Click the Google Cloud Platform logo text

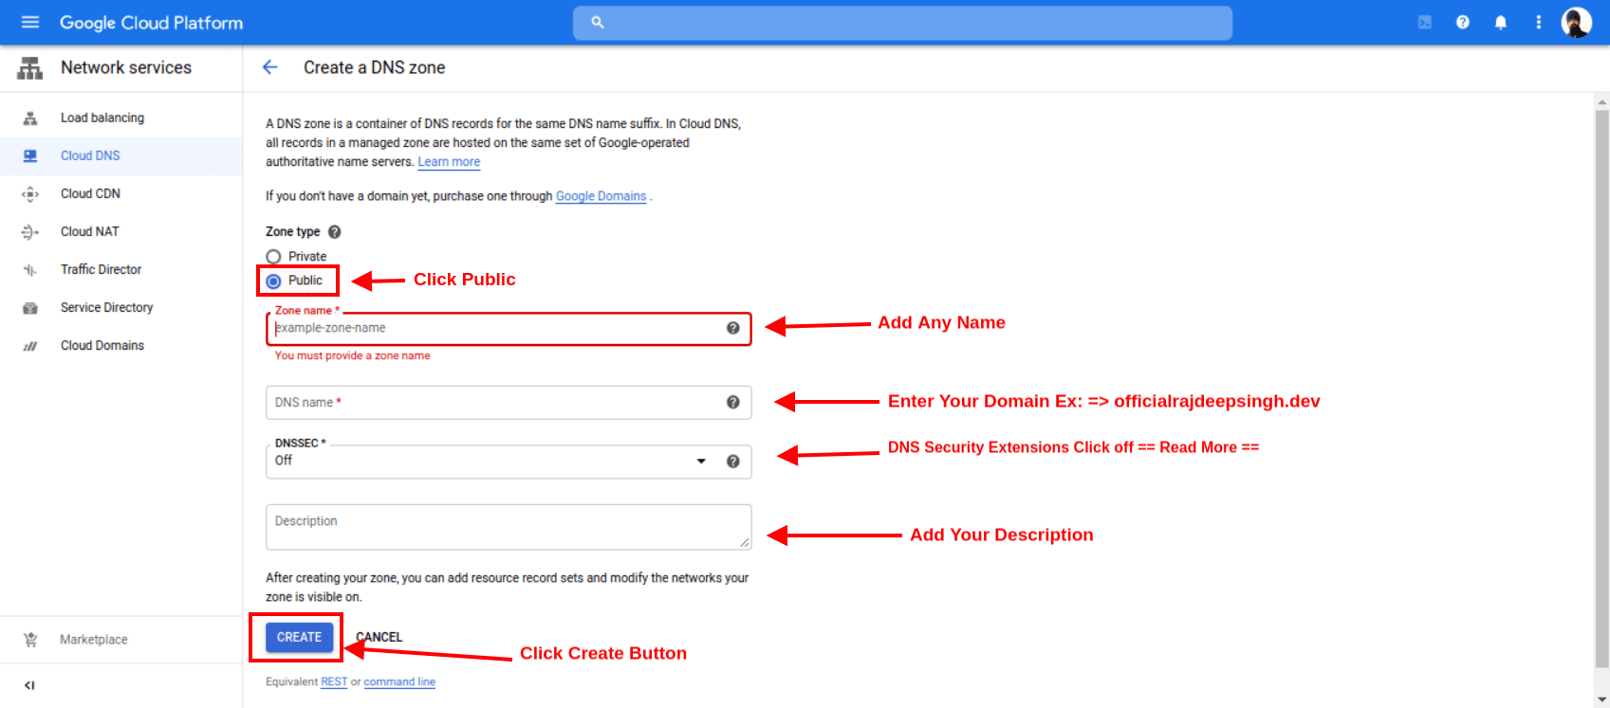(x=152, y=23)
